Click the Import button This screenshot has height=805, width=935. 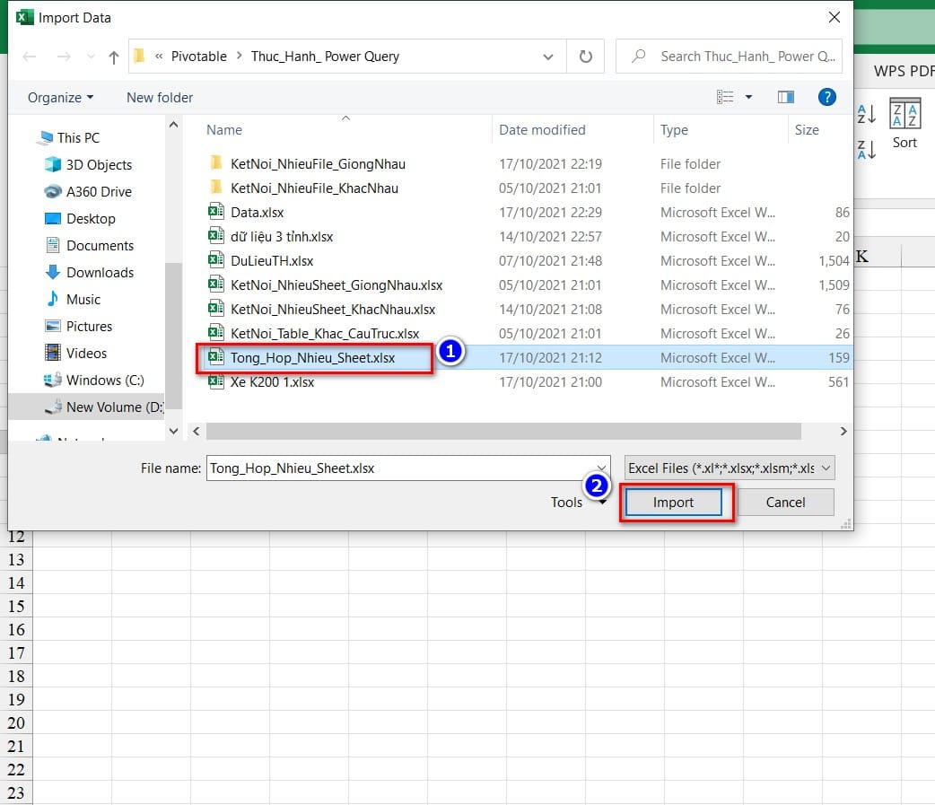pos(672,502)
